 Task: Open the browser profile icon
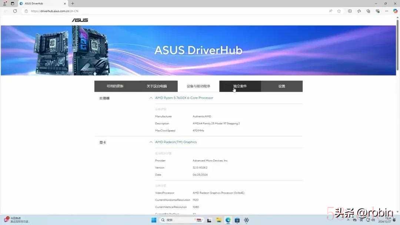(4, 4)
